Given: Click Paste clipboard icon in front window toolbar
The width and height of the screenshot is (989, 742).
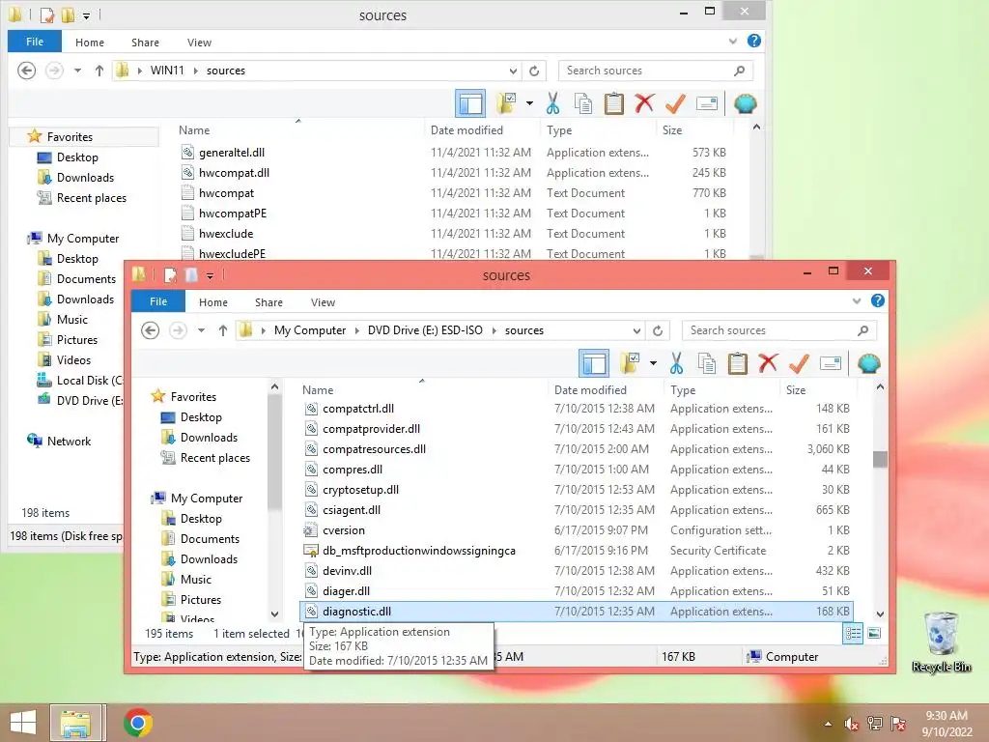Looking at the screenshot, I should point(737,363).
